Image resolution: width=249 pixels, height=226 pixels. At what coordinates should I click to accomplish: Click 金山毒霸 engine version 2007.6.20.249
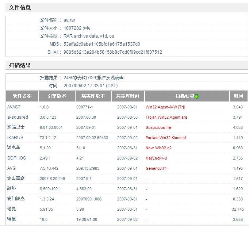53,179
